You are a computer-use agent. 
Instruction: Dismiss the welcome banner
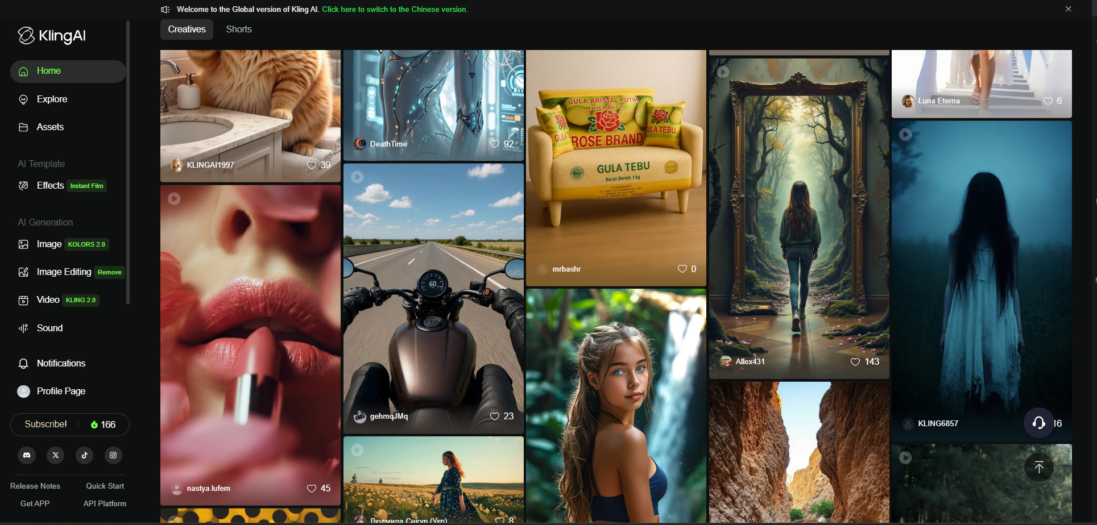pos(1068,9)
